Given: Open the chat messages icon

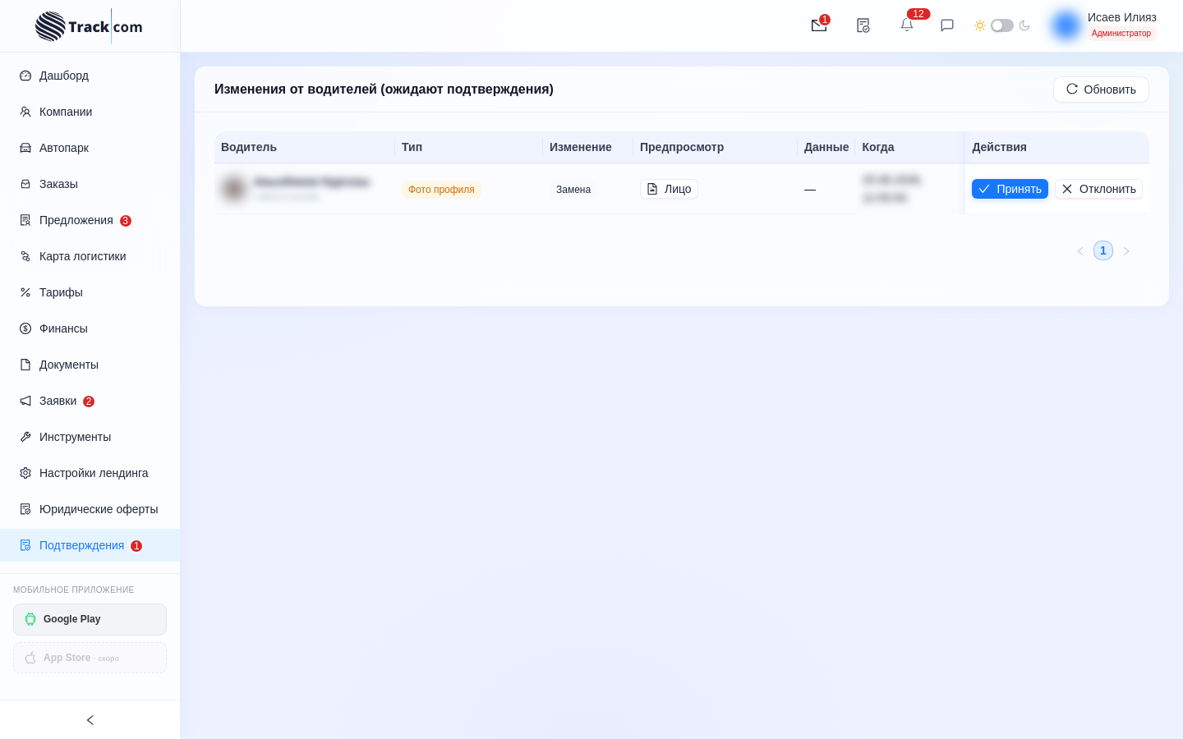Looking at the screenshot, I should pyautogui.click(x=947, y=25).
